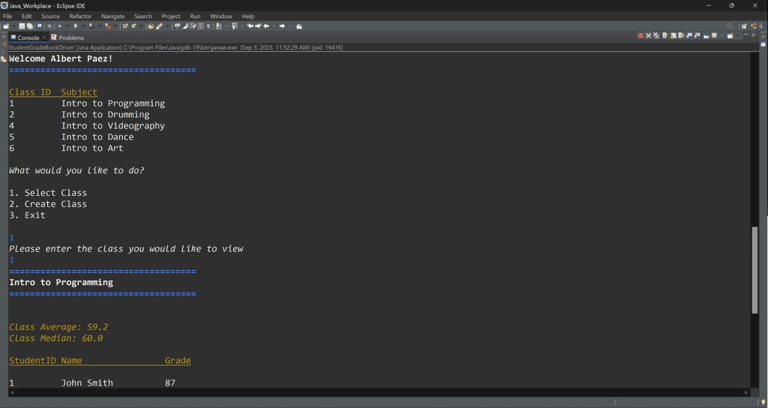Toggle Show Console When Standard Error Changes

point(697,35)
